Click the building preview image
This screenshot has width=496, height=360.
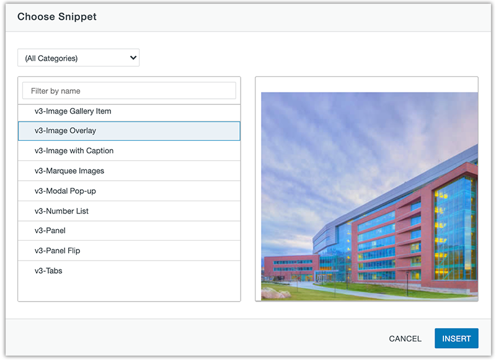click(x=370, y=196)
